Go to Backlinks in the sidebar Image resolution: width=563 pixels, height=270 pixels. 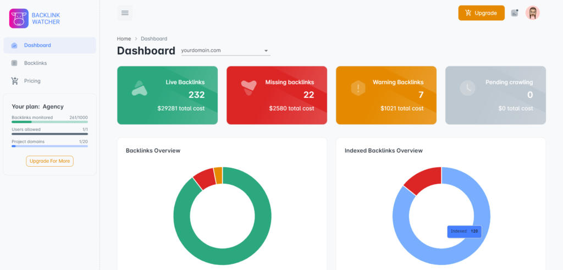pos(35,63)
